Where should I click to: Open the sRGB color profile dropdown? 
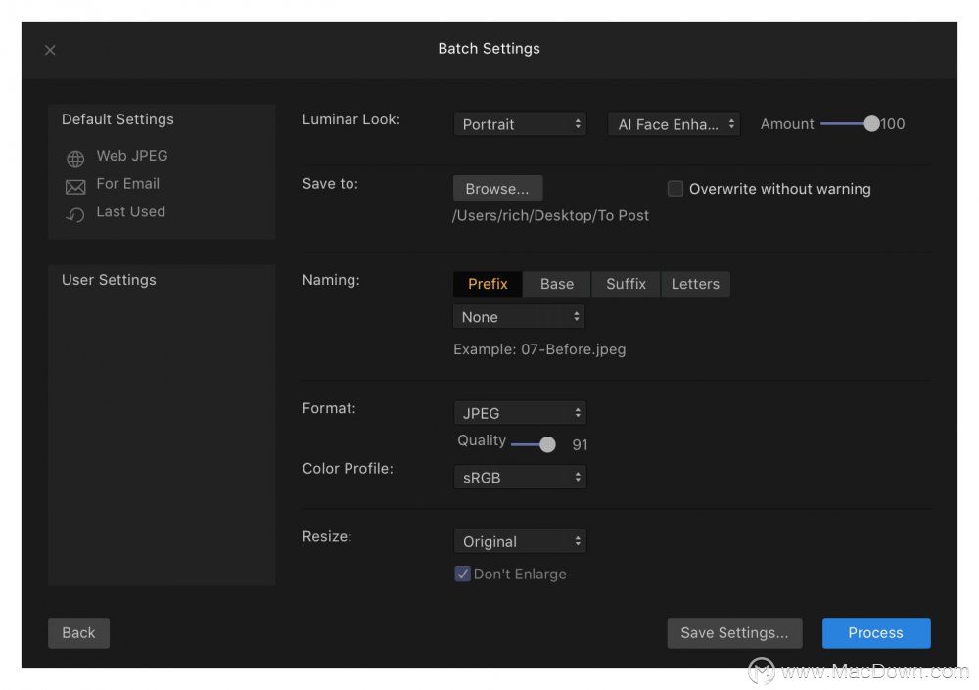[520, 477]
